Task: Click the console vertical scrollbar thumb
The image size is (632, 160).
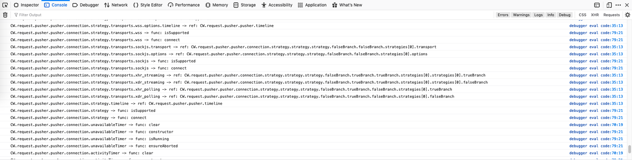Action: [629, 149]
